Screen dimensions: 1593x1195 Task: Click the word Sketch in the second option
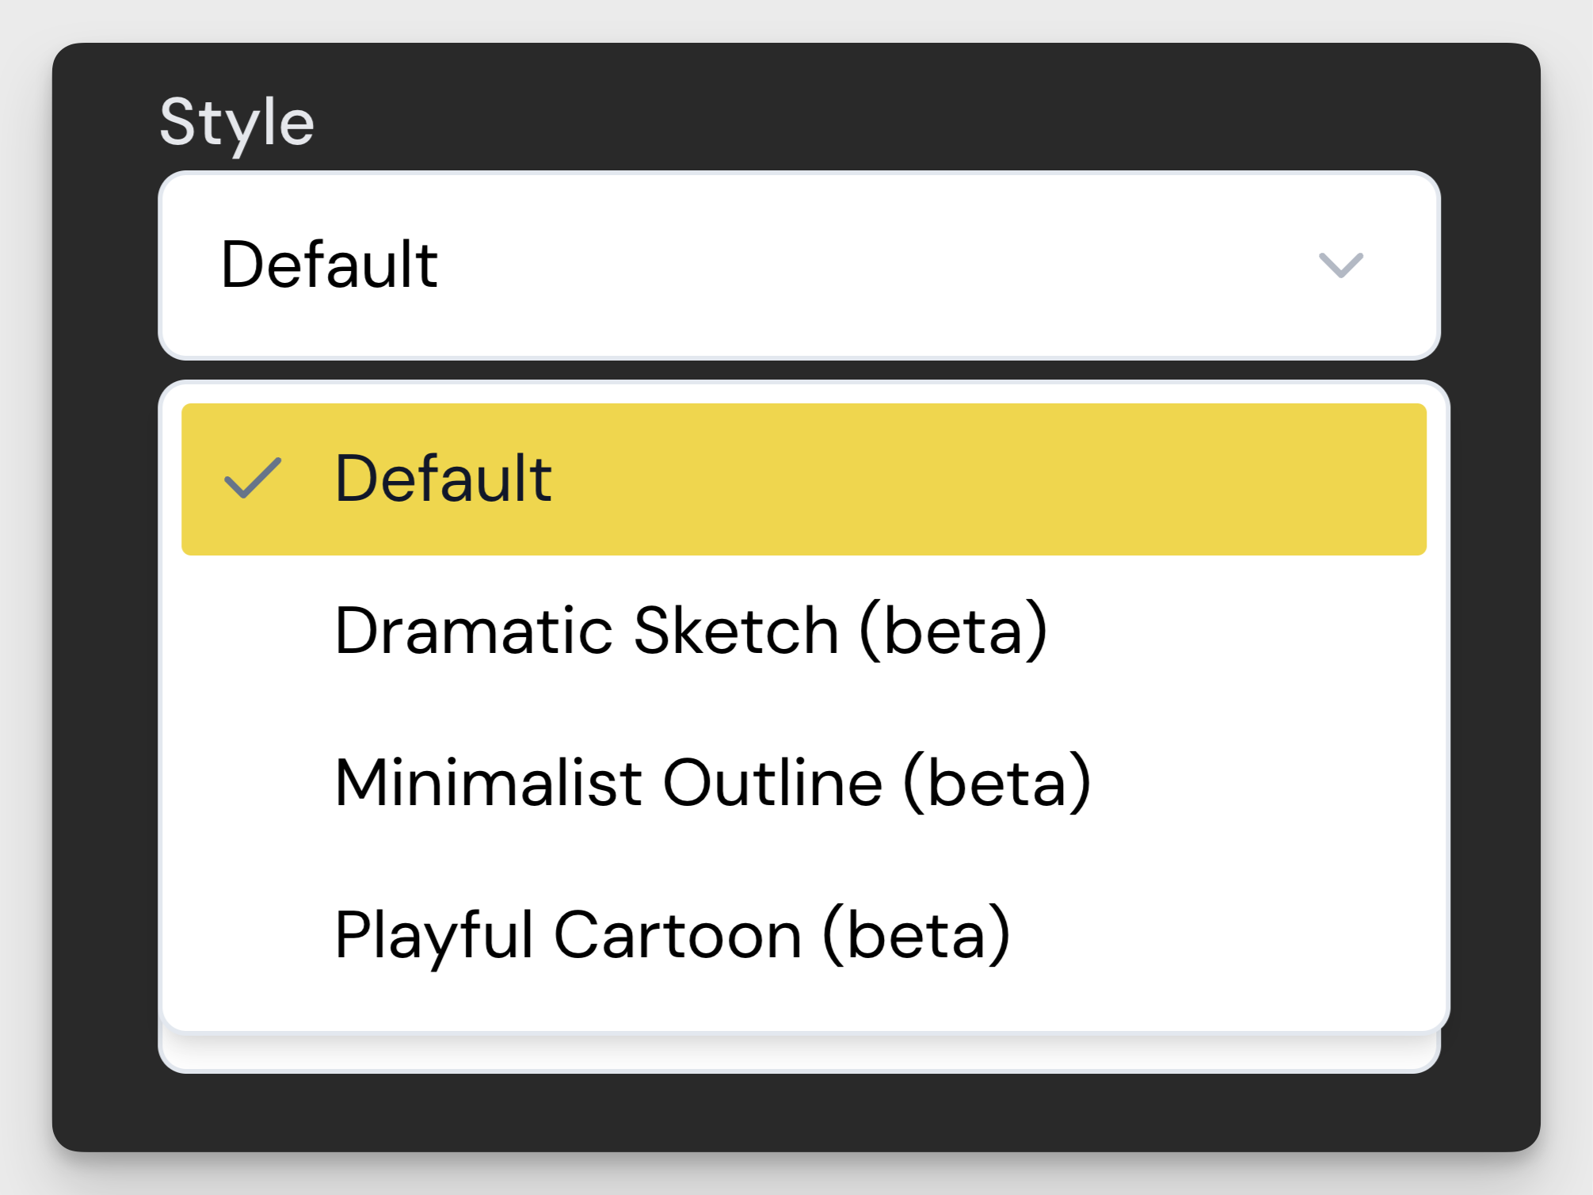736,631
